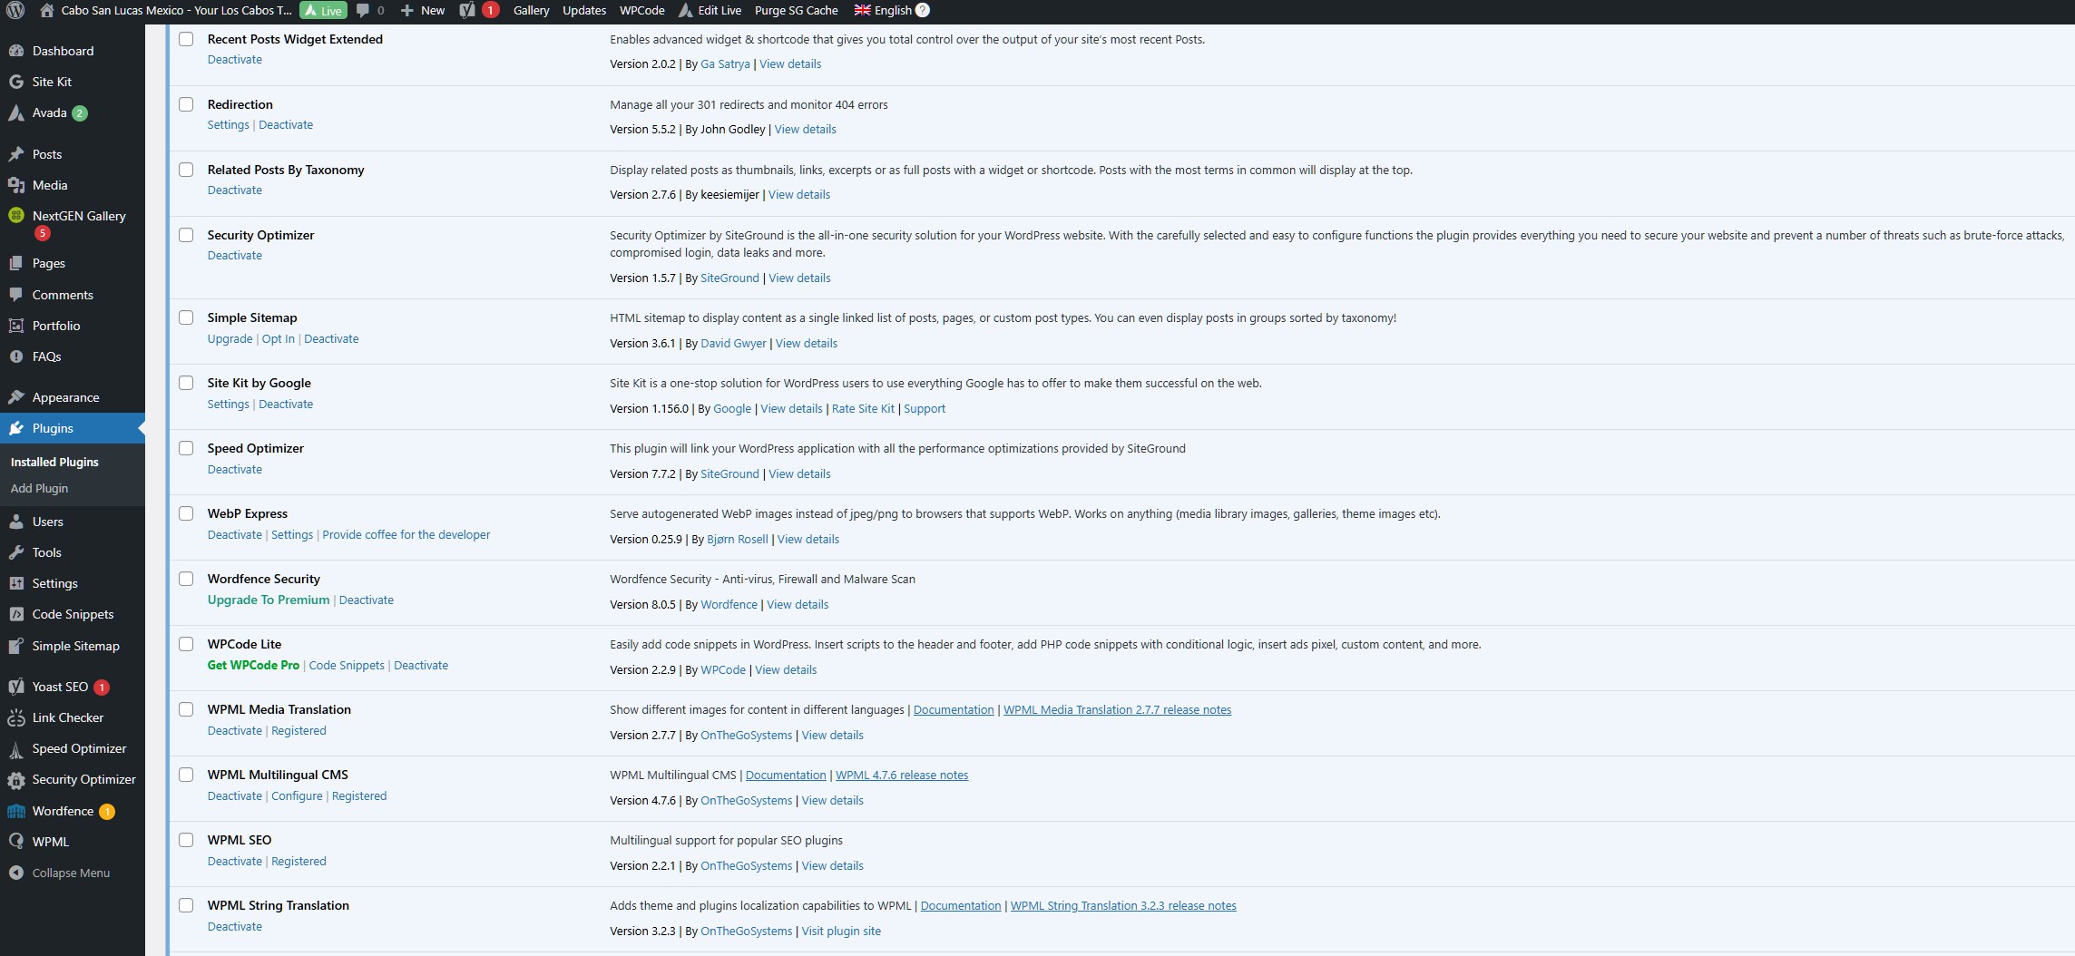Open Add Plugin submenu item
Viewport: 2075px width, 956px height.
(39, 488)
